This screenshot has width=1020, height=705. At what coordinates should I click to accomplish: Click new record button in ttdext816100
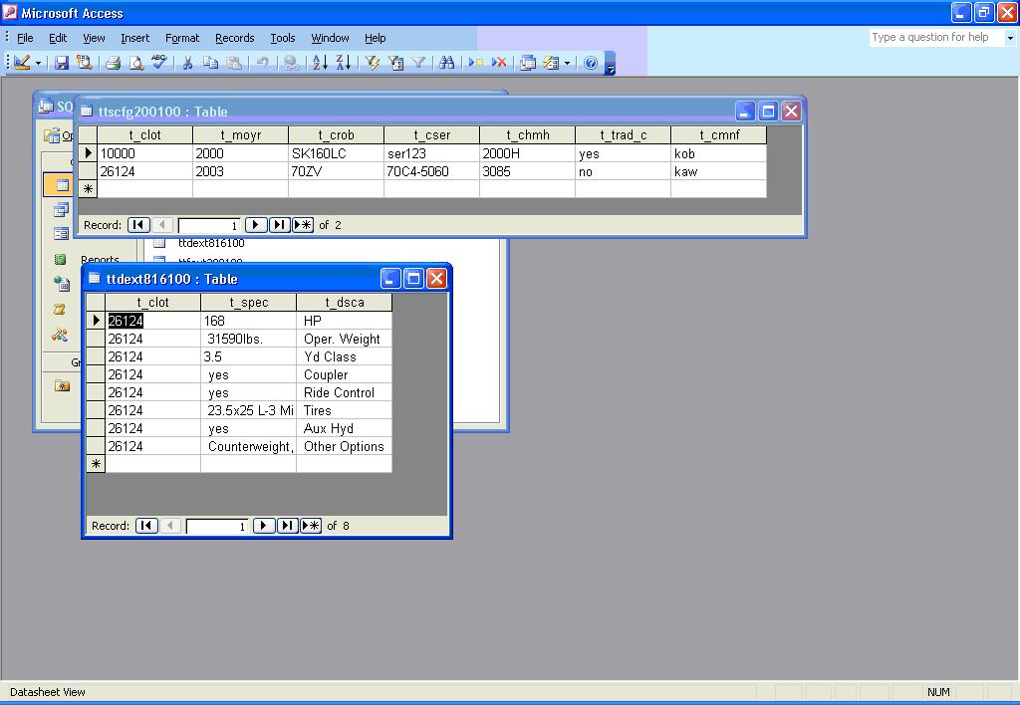pos(311,526)
